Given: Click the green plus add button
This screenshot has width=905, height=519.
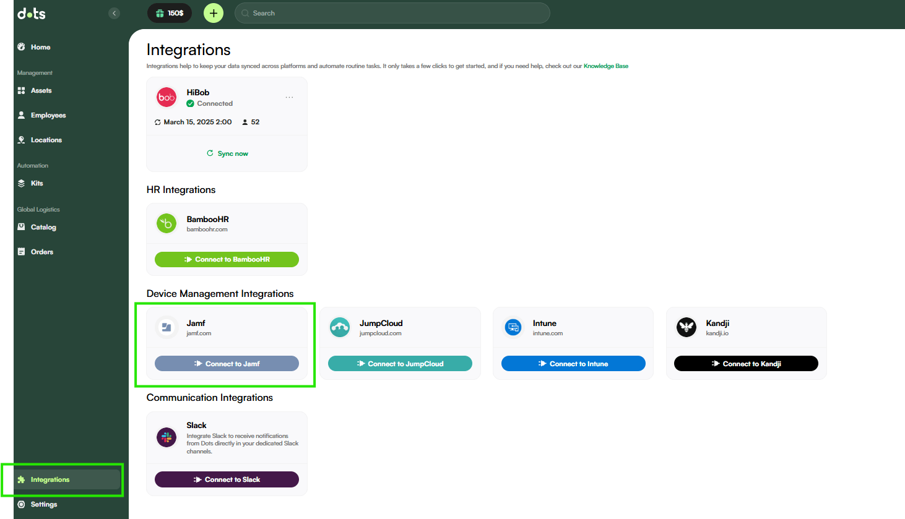Looking at the screenshot, I should (214, 13).
